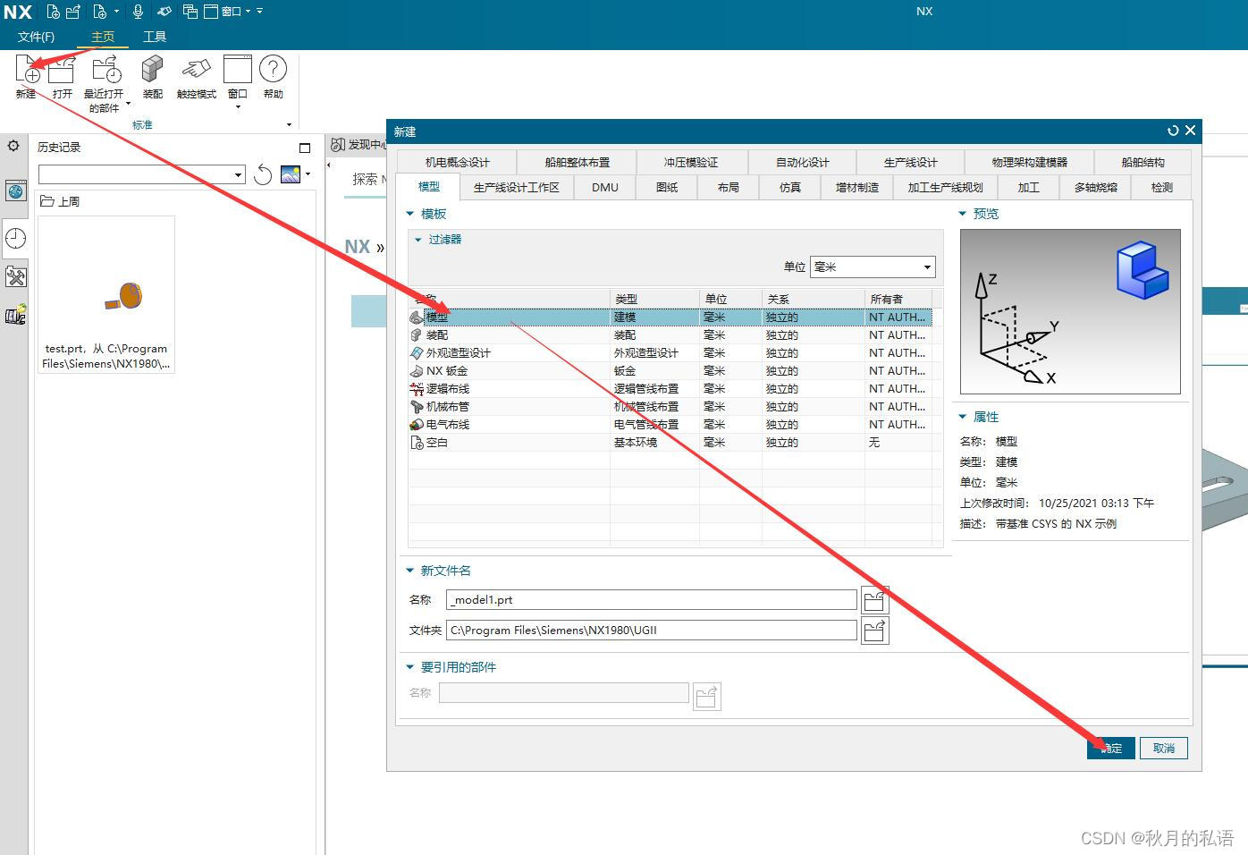Select the 逻辑布线 template row
The image size is (1248, 855).
tap(670, 389)
